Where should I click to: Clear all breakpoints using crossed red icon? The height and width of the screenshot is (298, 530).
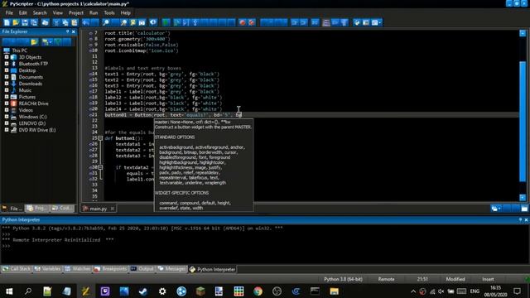(252, 22)
